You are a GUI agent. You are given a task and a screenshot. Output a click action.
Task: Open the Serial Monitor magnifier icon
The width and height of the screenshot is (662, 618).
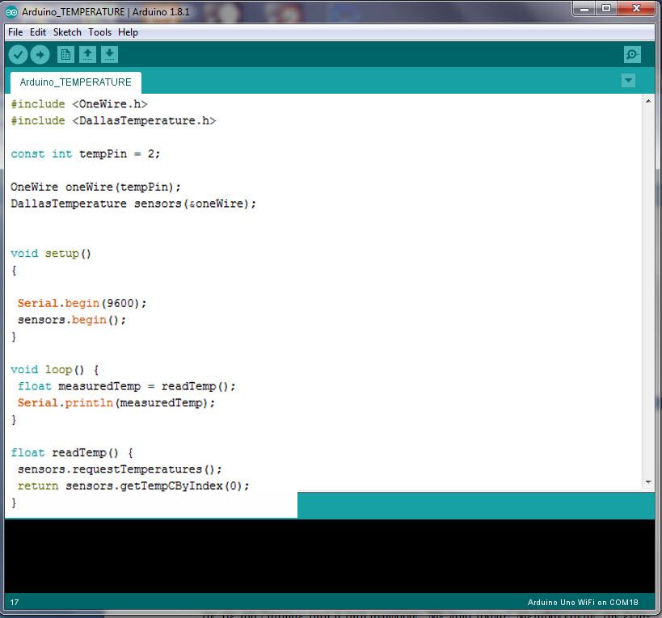point(632,55)
